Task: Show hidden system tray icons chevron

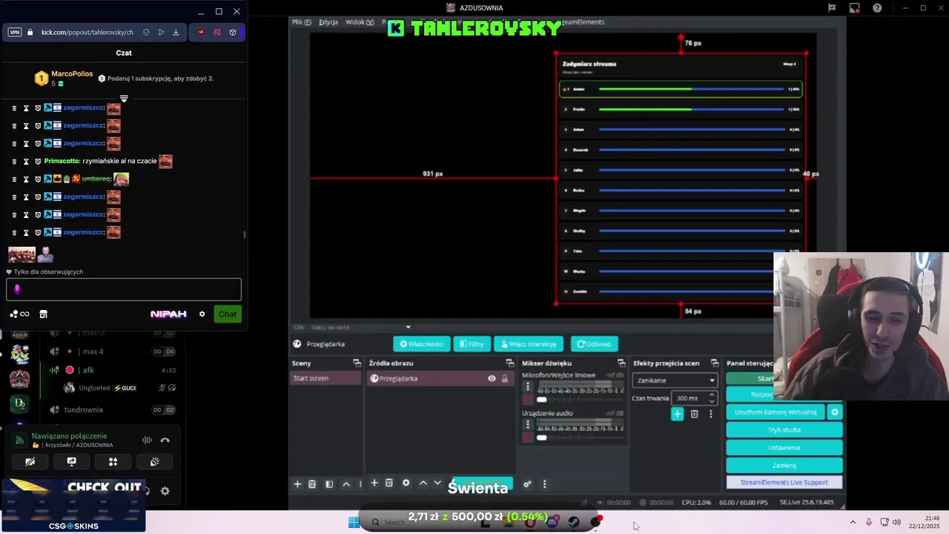Action: tap(853, 522)
